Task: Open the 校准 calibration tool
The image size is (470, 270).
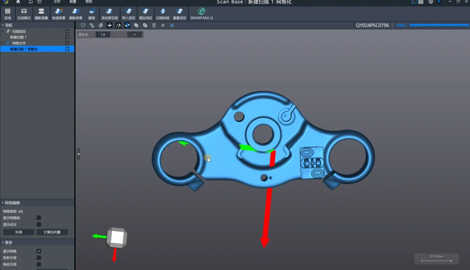Action: (8, 14)
